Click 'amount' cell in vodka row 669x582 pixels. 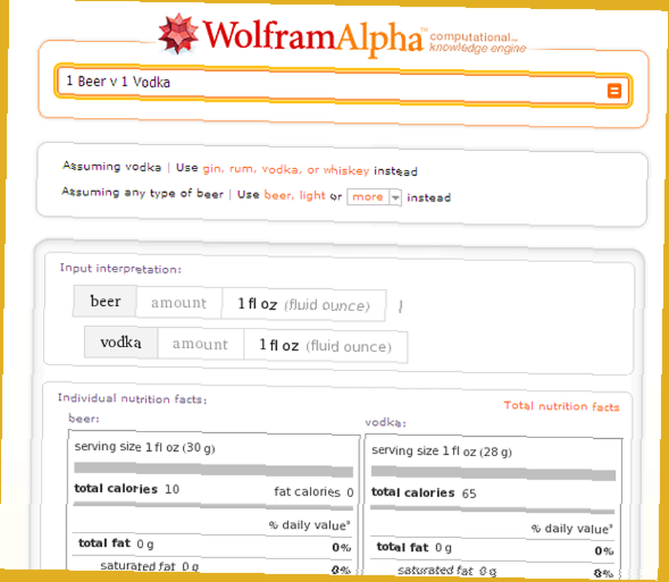click(200, 343)
